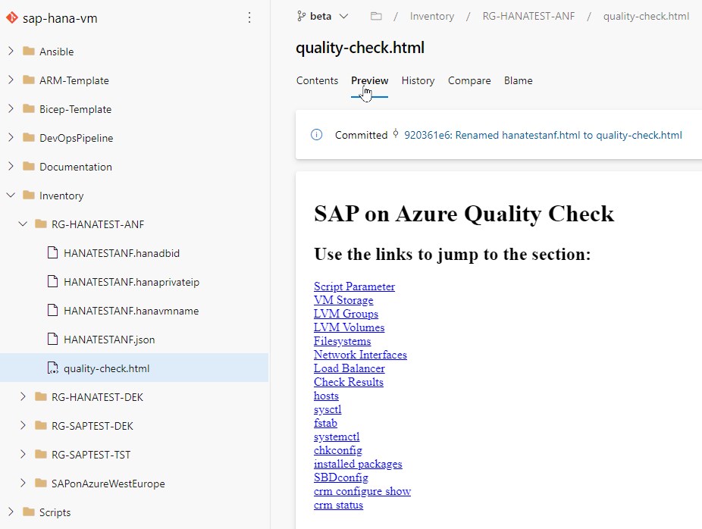Follow the LVM Volumes link
702x529 pixels.
click(x=349, y=327)
